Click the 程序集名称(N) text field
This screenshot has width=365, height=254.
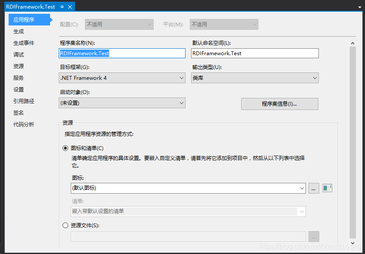[122, 53]
